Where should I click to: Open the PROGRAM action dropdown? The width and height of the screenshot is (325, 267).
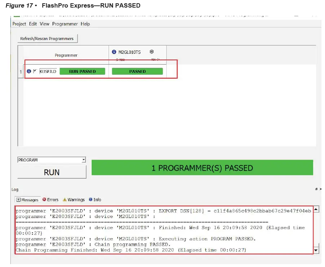click(x=52, y=160)
